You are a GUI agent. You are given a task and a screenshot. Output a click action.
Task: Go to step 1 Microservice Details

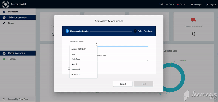pos(77,31)
